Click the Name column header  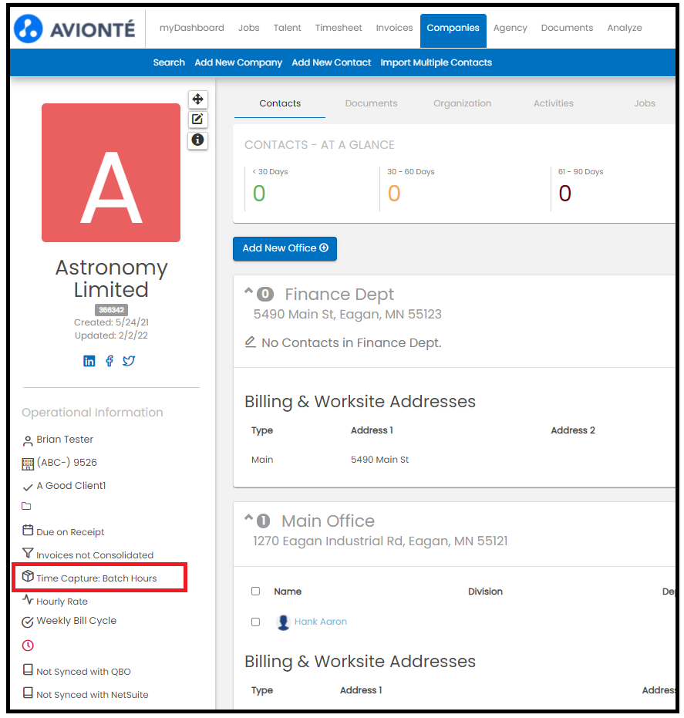coord(288,592)
